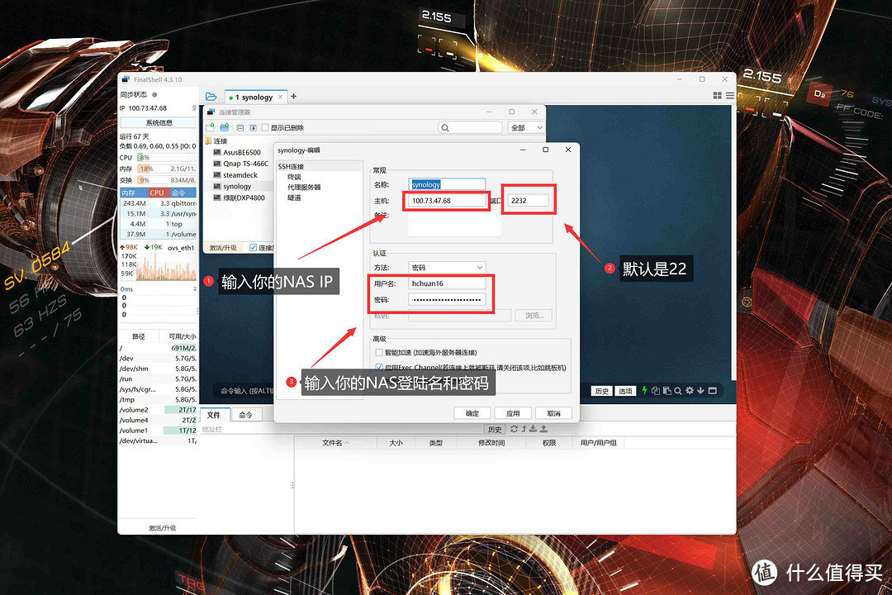Open the authentication 方法 dropdown showing 密码
Screen dimensions: 892x595
coord(446,267)
